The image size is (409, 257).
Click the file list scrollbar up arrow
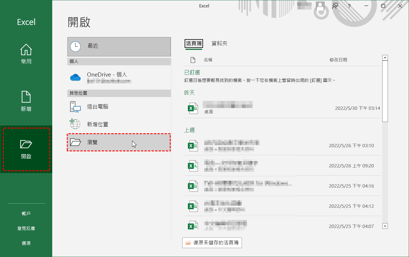pyautogui.click(x=385, y=58)
